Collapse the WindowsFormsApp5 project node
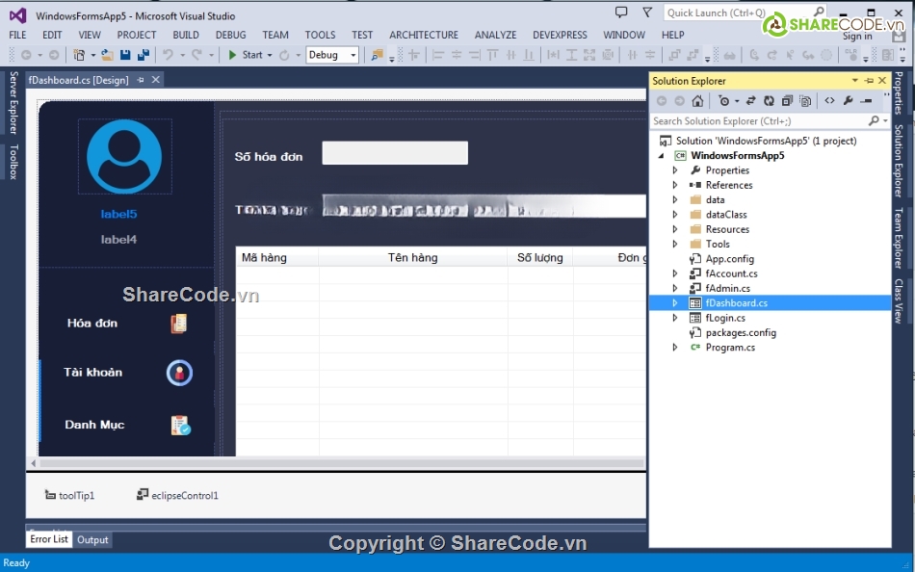The image size is (915, 572). tap(661, 156)
